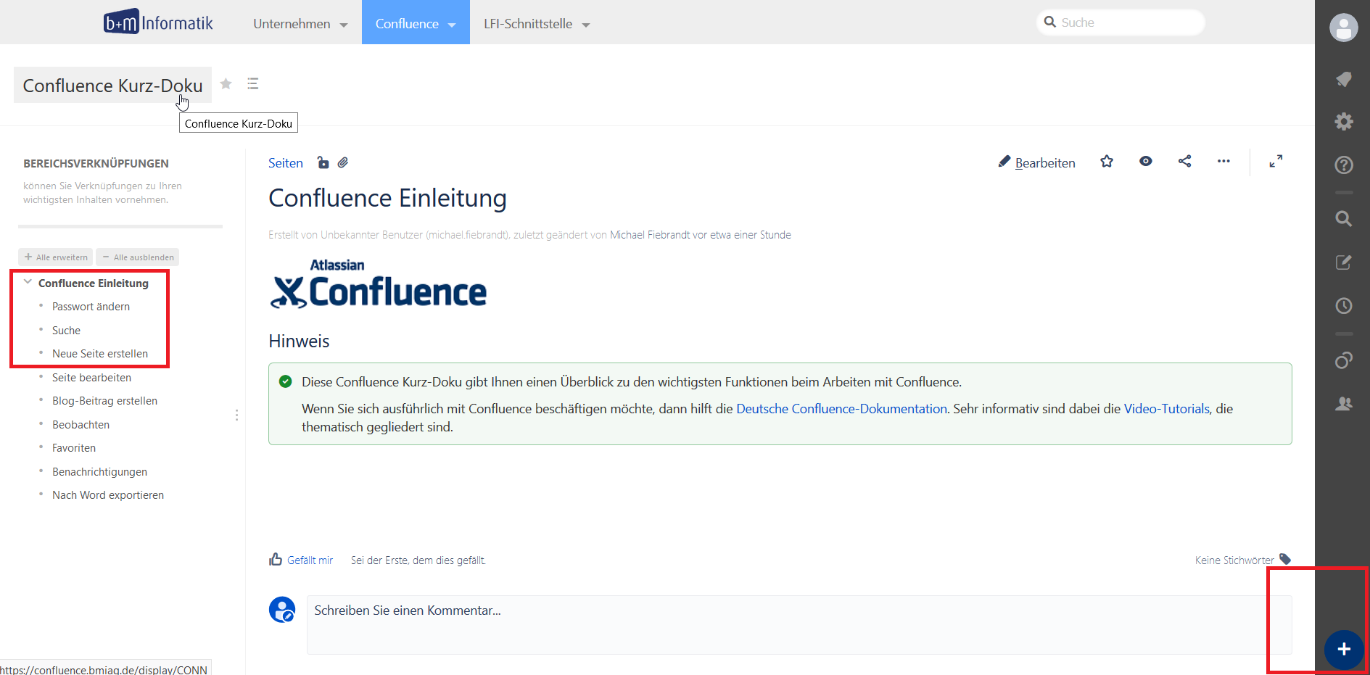Open the three-dots more actions menu

point(1223,162)
